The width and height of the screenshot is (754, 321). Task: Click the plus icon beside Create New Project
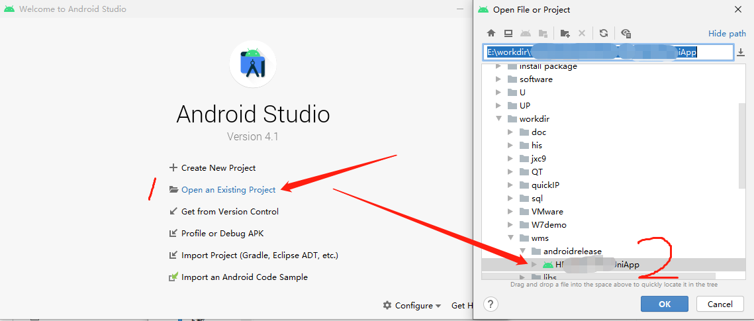173,167
